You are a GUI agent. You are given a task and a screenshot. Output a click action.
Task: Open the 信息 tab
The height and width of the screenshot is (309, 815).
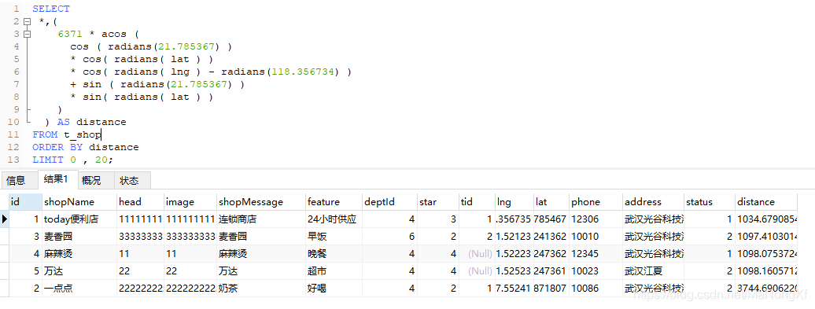pyautogui.click(x=16, y=181)
